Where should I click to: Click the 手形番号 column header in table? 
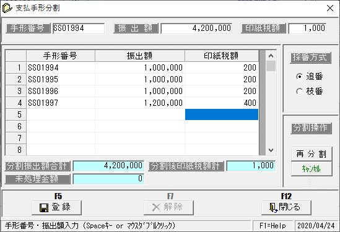61,56
